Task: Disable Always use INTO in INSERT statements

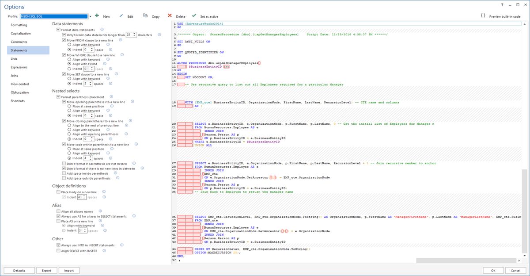Action: click(x=58, y=245)
